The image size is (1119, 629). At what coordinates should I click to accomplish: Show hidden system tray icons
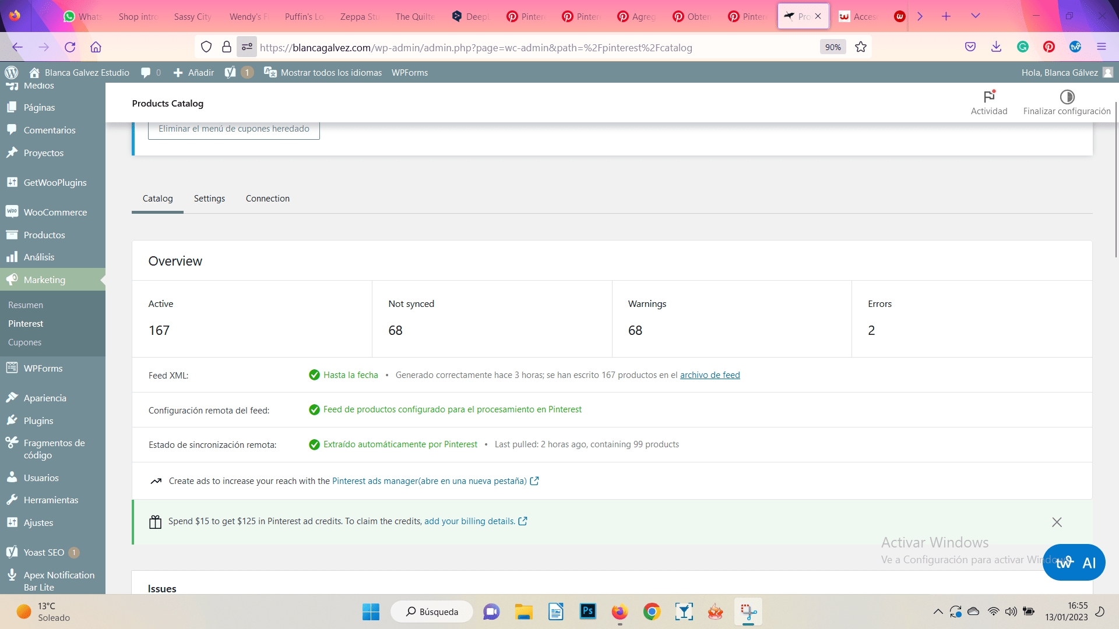938,612
